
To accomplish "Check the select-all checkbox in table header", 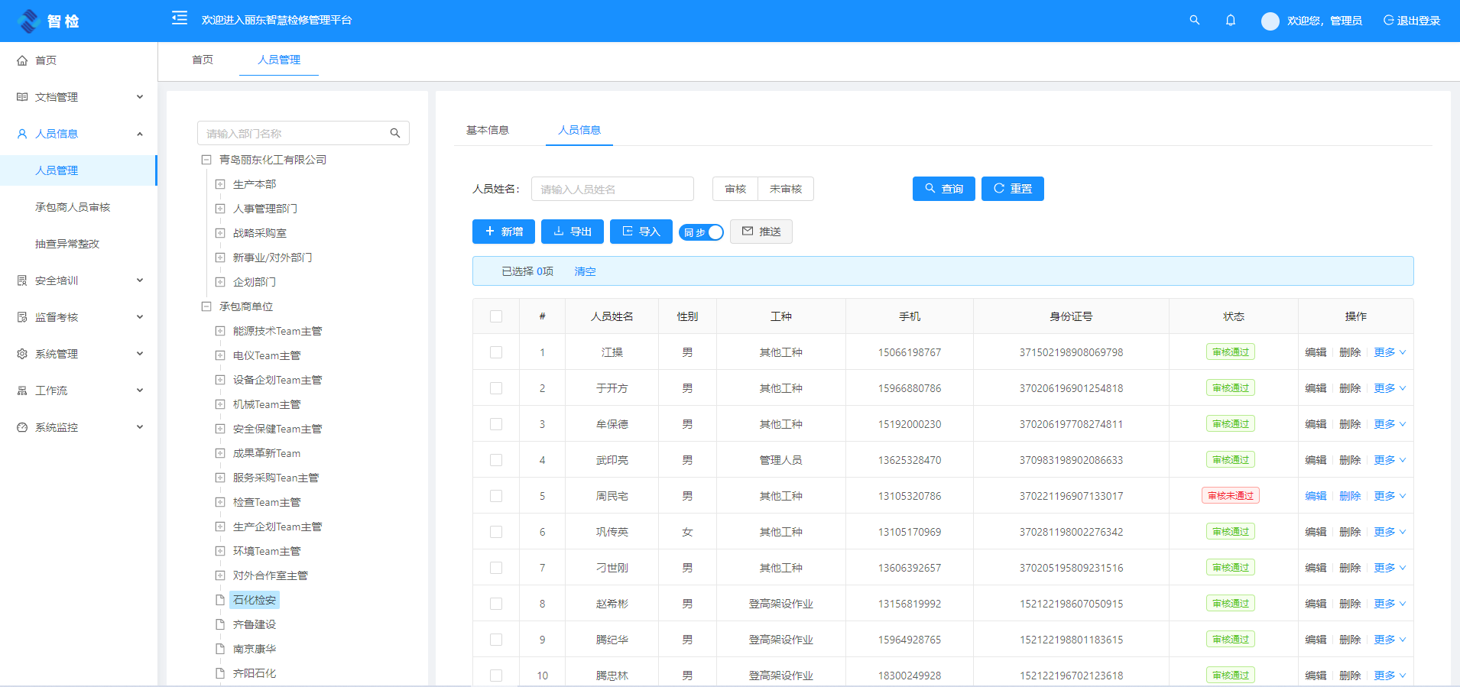I will coord(496,316).
